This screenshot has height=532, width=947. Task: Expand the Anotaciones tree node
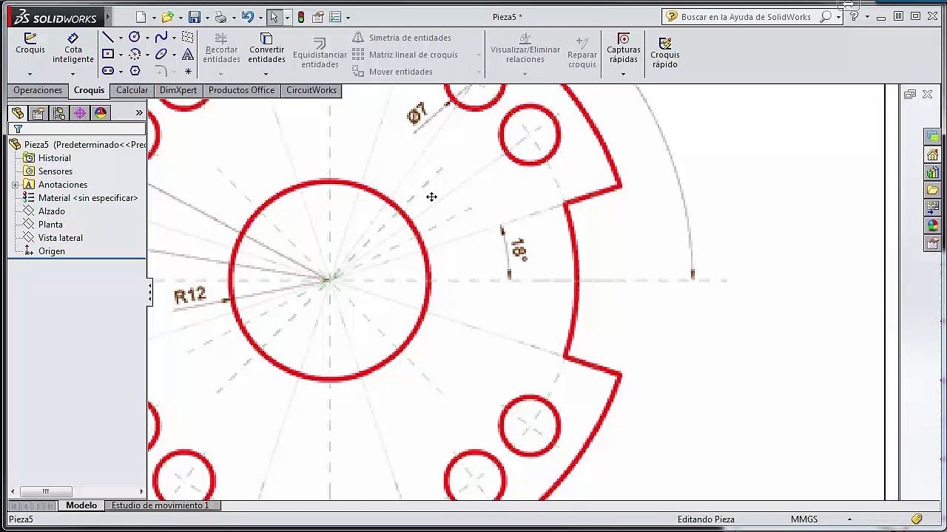tap(16, 185)
